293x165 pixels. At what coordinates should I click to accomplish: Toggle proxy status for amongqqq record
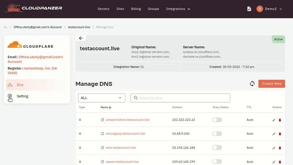point(217,133)
